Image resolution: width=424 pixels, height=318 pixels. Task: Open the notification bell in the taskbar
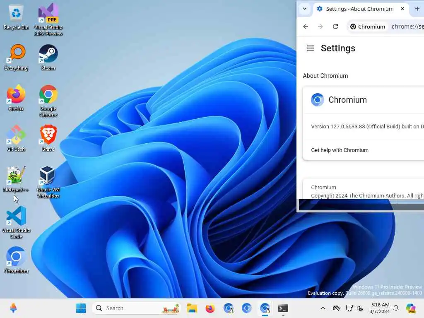click(396, 308)
